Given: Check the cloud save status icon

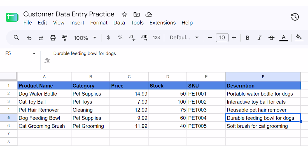Looking at the screenshot, I should pos(149,14).
